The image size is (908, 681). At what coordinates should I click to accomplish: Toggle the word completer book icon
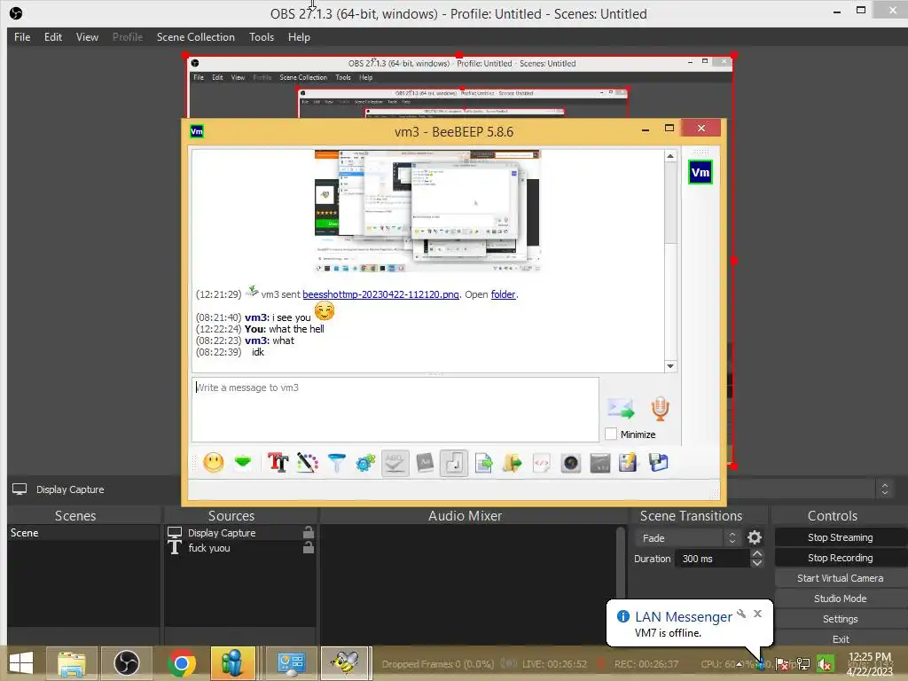tap(425, 463)
